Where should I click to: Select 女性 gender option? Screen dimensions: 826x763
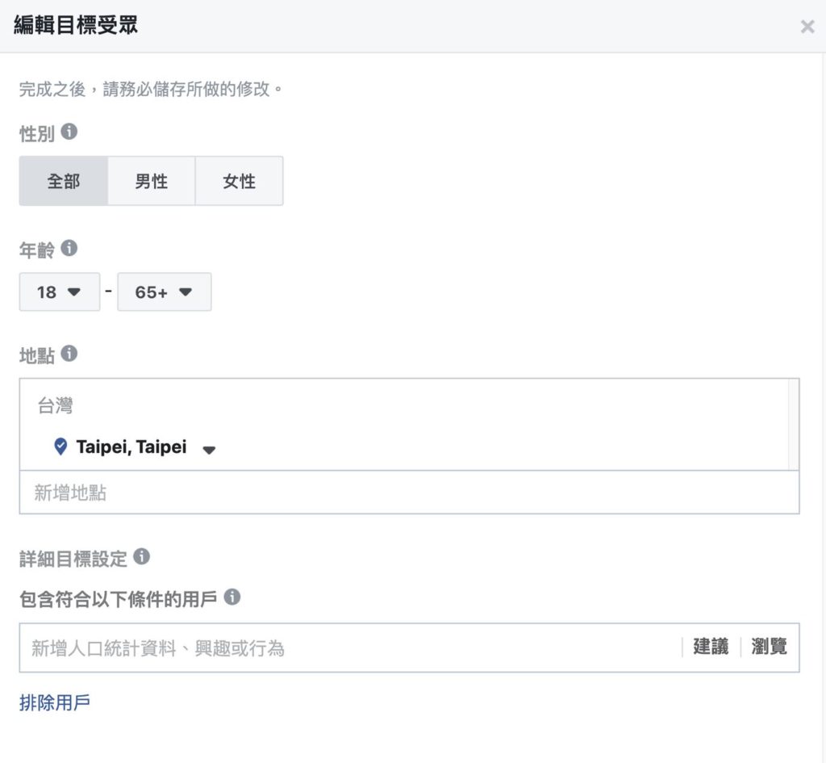pyautogui.click(x=239, y=181)
